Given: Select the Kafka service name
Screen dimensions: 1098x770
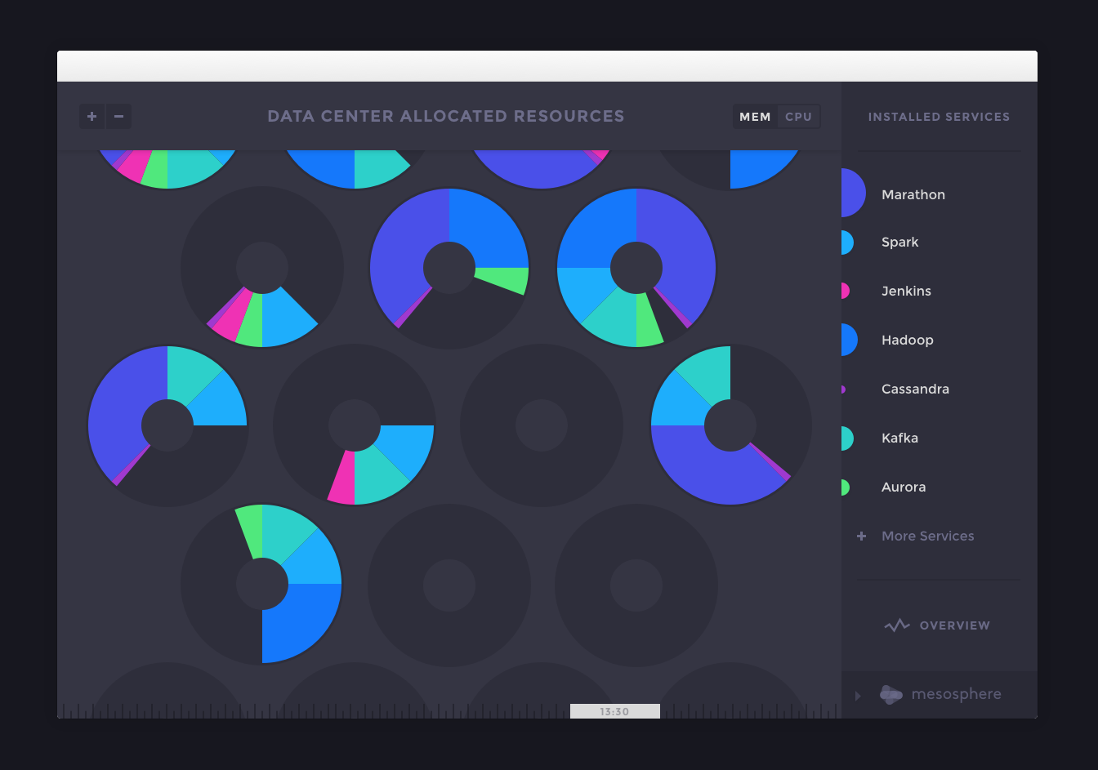Looking at the screenshot, I should pyautogui.click(x=899, y=438).
